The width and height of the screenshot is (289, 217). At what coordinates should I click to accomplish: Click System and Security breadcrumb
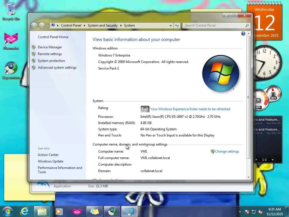click(x=103, y=25)
